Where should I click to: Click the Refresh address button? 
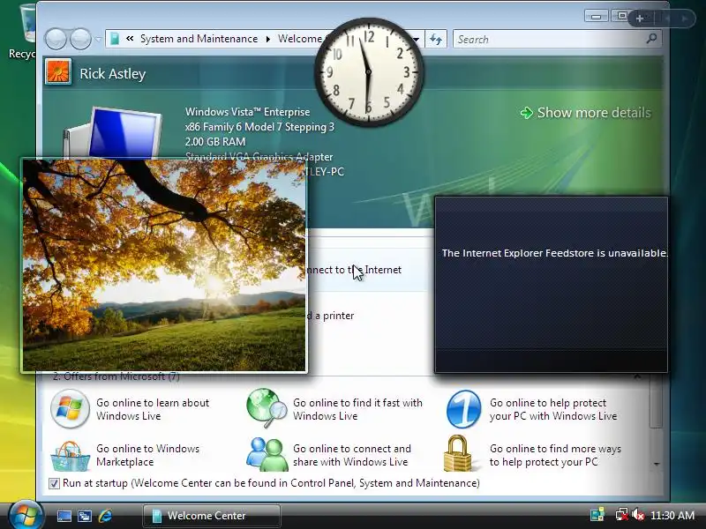click(435, 39)
